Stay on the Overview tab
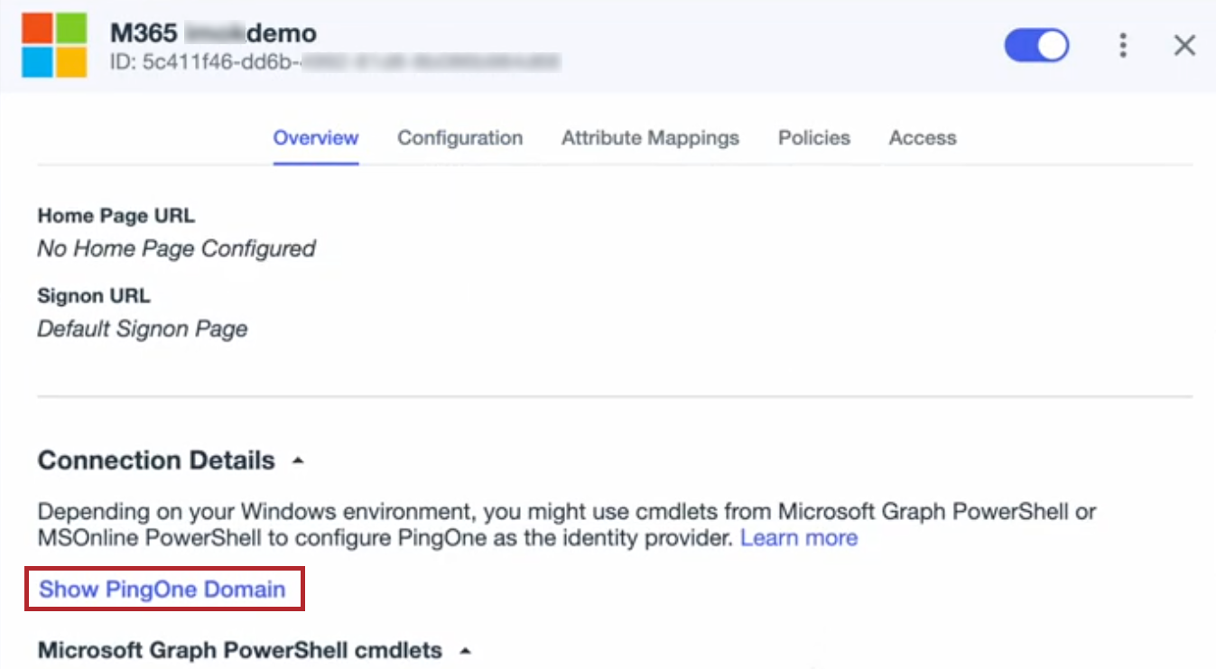This screenshot has height=669, width=1216. click(315, 137)
